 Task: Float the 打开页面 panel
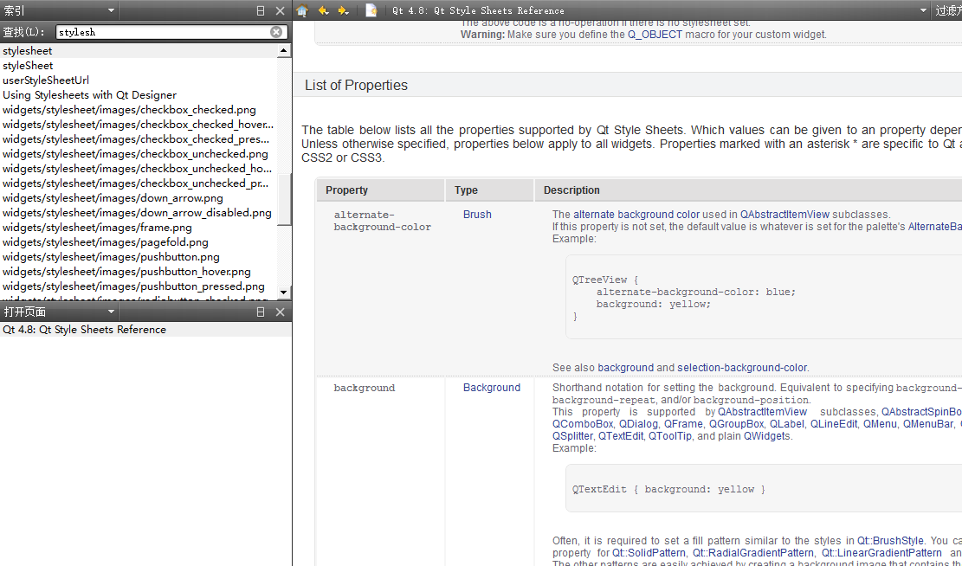261,312
